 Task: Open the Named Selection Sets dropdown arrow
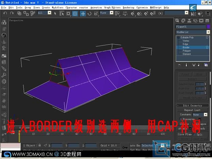[187, 13]
